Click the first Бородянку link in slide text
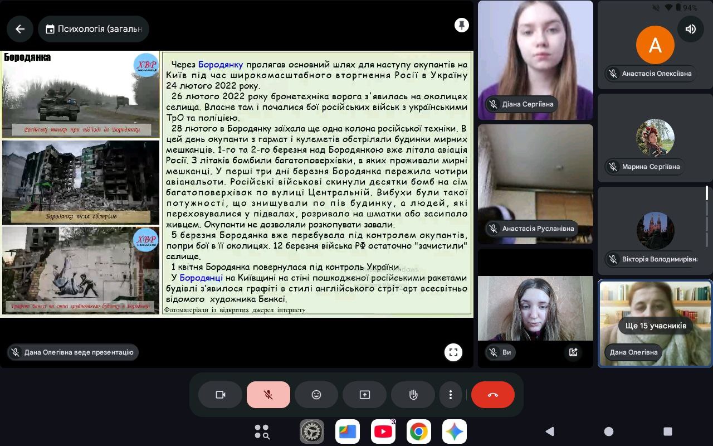713x446 pixels. point(221,65)
